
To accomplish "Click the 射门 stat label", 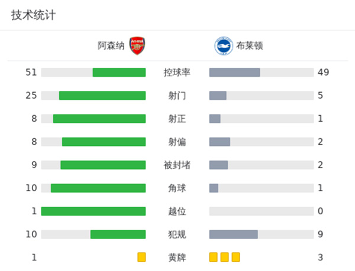I will (x=177, y=96).
